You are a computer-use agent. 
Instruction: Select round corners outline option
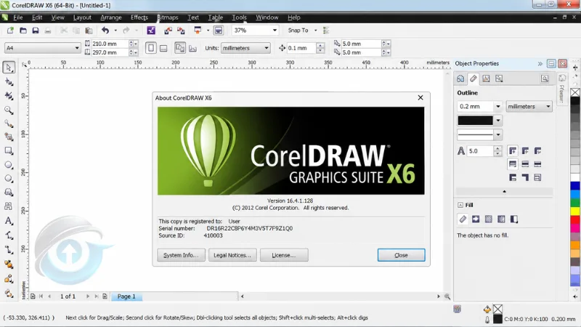point(525,151)
